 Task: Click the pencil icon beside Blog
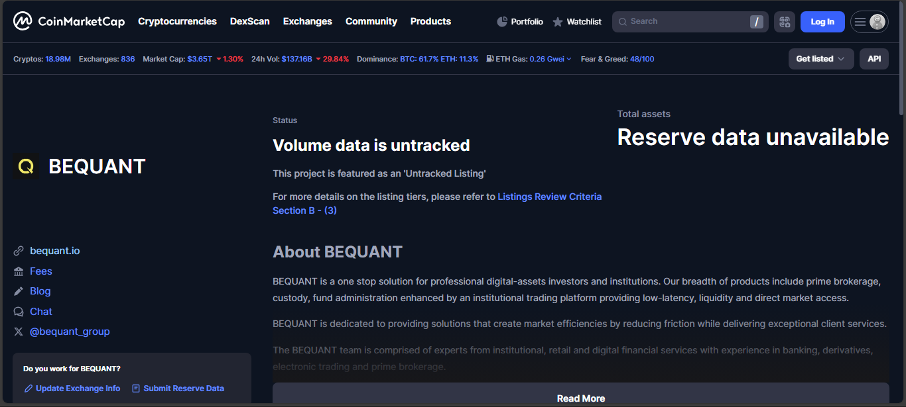19,291
